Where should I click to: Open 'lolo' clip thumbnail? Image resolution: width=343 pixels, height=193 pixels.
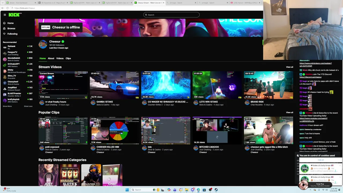tap(166, 131)
